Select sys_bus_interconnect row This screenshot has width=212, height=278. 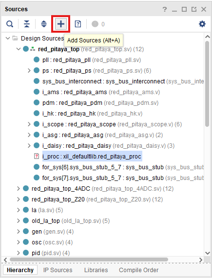point(123,81)
